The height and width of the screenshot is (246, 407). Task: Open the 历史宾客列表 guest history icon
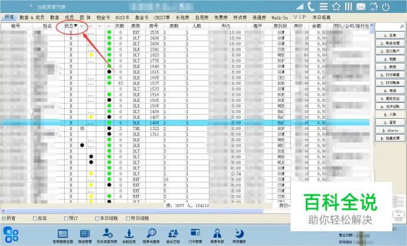[x=107, y=236]
